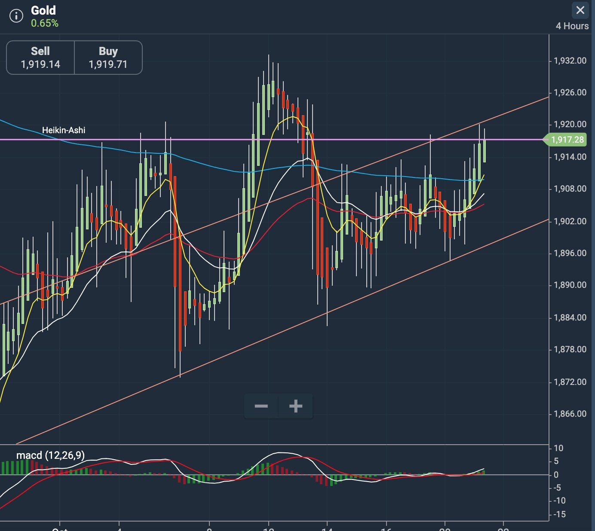Click the 1,908.00 price axis label
The height and width of the screenshot is (531, 595).
[x=570, y=189]
